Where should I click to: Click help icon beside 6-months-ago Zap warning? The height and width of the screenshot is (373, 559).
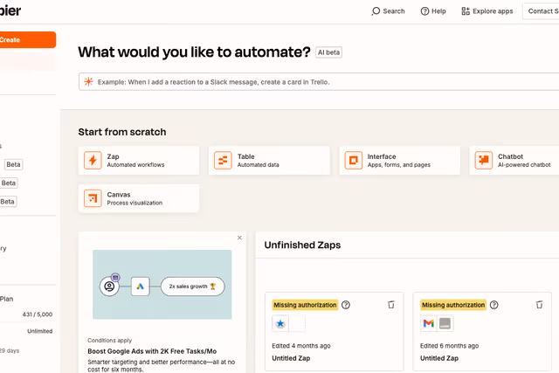(x=493, y=305)
